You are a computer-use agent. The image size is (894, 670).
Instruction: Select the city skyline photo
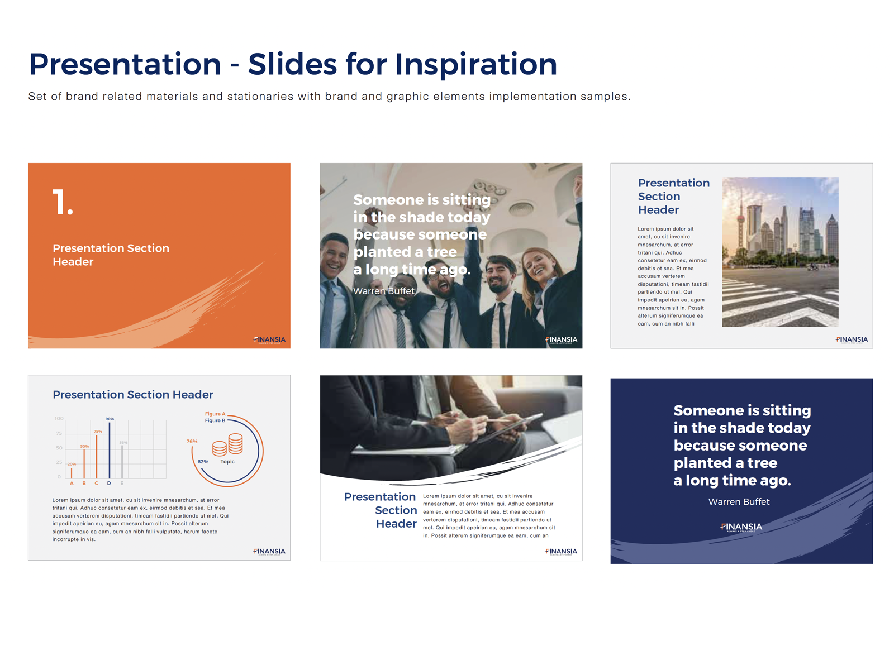point(780,252)
